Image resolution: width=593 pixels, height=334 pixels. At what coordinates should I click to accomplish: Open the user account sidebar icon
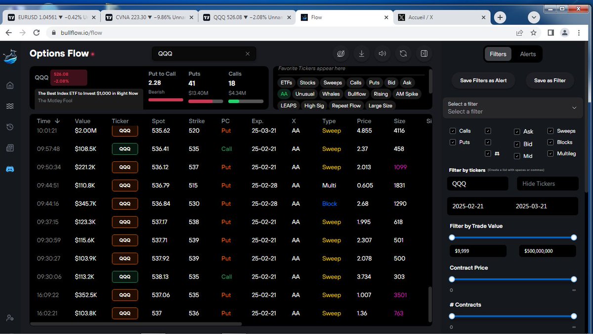pos(10,318)
